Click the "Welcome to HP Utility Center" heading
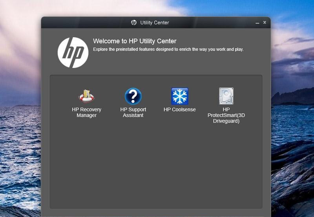Screen dimensions: 314x217 tap(135, 41)
